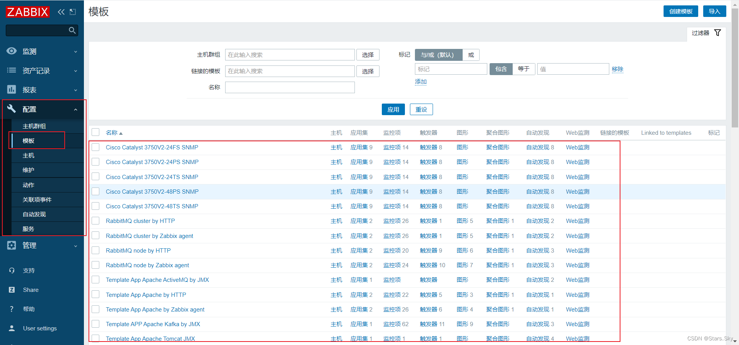Open the 主机群组 submenu item
This screenshot has width=739, height=345.
(34, 126)
